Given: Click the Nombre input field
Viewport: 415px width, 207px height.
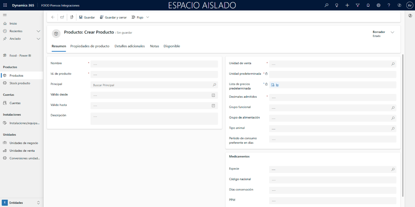Looking at the screenshot, I should click(x=154, y=64).
